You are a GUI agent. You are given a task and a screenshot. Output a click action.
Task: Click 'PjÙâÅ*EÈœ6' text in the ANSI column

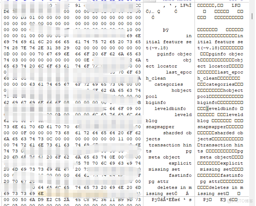tap(166, 199)
